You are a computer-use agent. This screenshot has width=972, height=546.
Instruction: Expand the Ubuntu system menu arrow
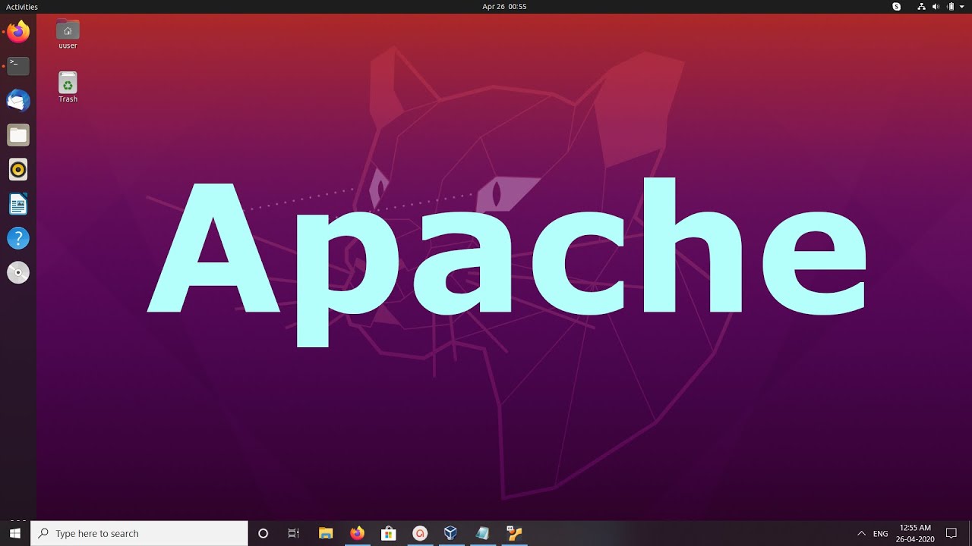(962, 7)
